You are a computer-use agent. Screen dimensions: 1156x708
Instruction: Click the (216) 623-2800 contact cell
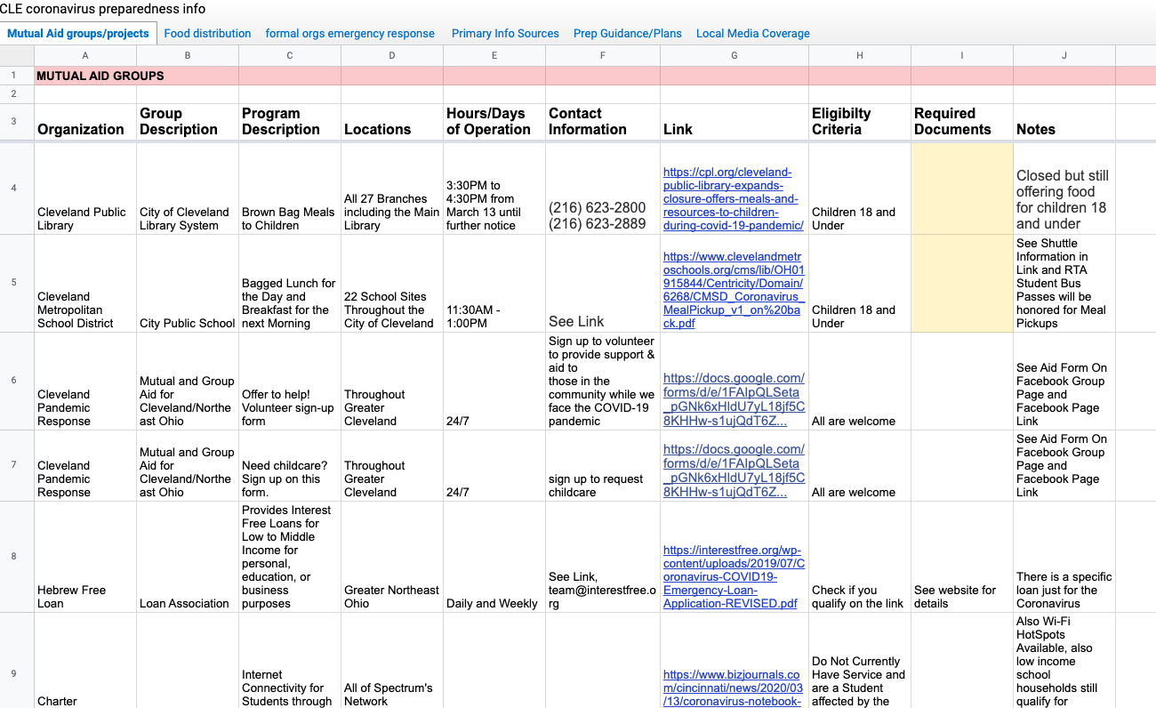(603, 189)
